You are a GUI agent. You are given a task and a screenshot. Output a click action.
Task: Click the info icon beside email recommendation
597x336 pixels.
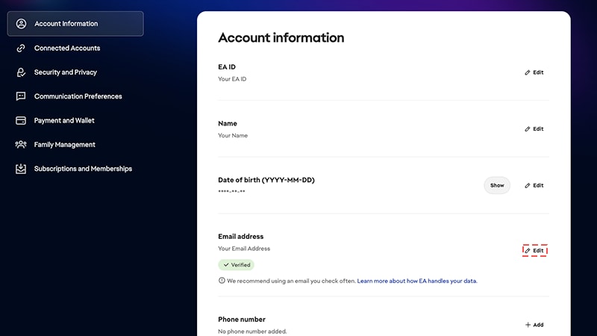click(x=222, y=281)
